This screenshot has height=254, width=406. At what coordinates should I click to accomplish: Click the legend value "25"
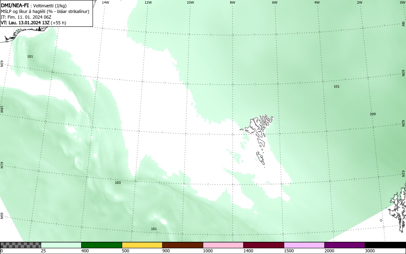(43, 251)
